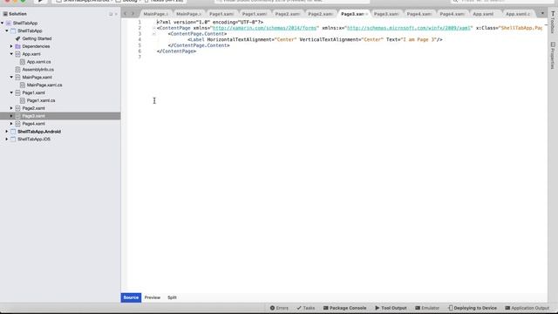Click the Solution pad auto-hide dock icon
Screen dimensions: 558x314
111,14
